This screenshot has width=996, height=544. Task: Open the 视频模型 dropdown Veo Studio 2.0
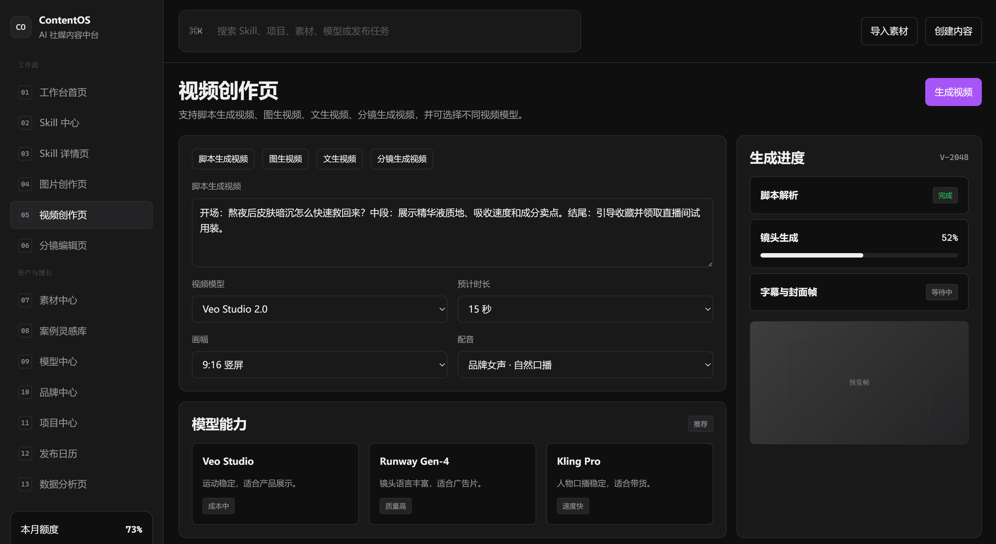[320, 309]
